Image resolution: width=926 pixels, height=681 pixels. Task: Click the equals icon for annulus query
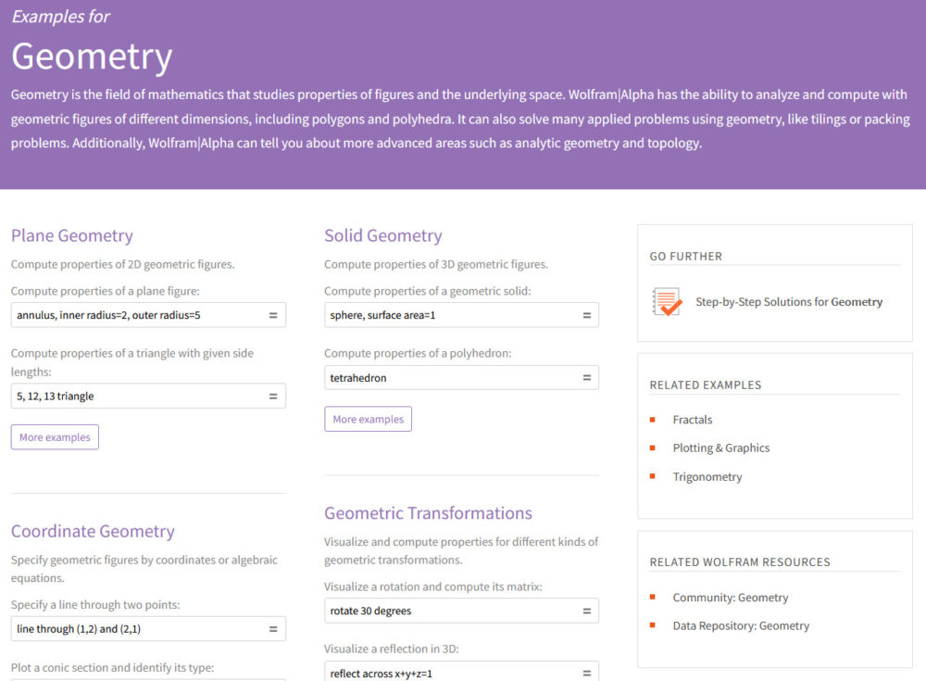coord(273,315)
